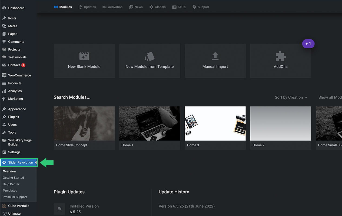Click the Manual Import upload icon

[215, 56]
